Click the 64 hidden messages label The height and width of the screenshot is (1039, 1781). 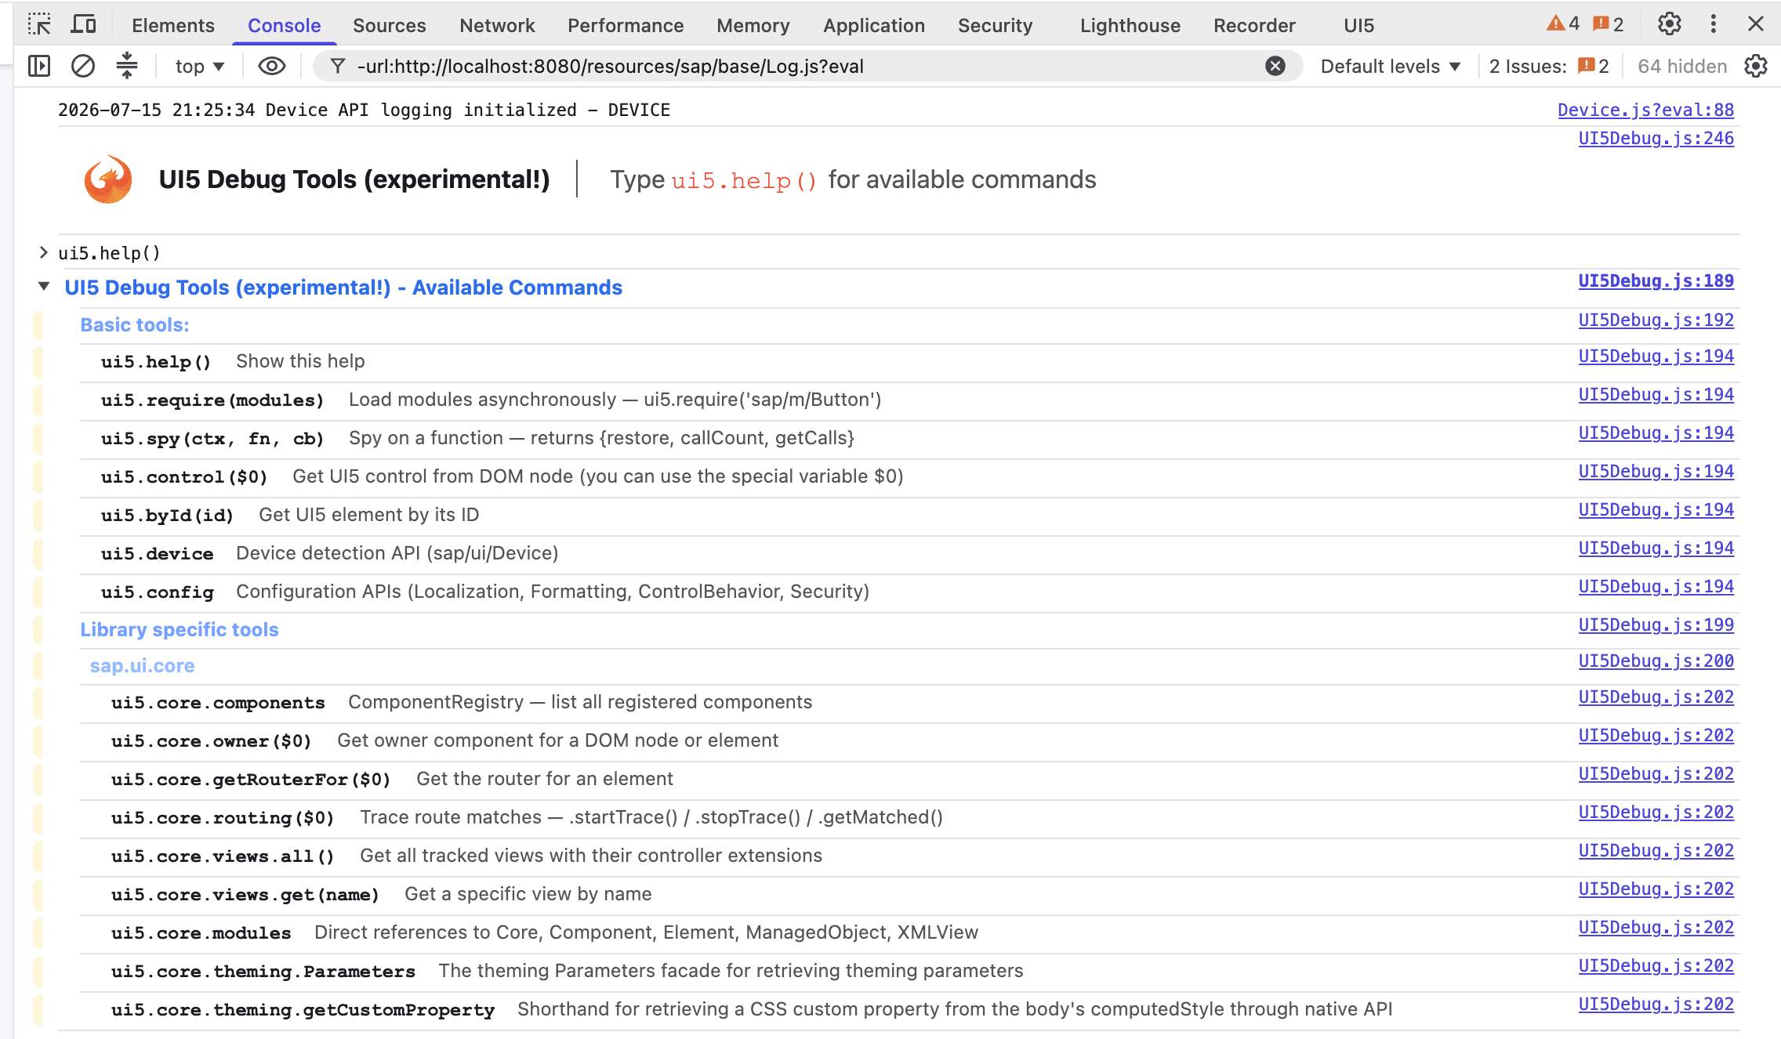[x=1682, y=67]
